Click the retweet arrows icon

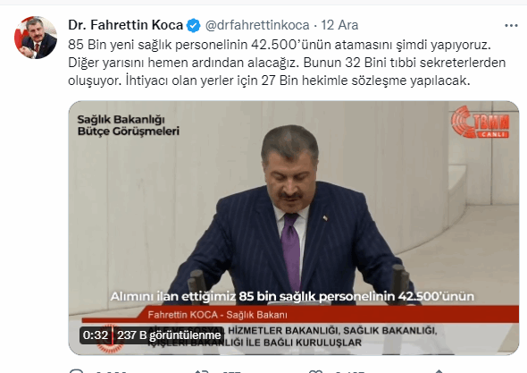click(x=202, y=371)
